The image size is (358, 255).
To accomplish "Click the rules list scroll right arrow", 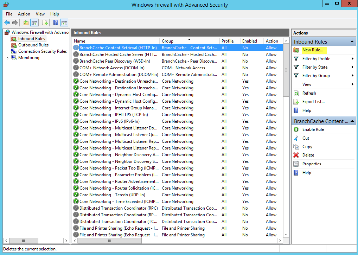I will 280,241.
